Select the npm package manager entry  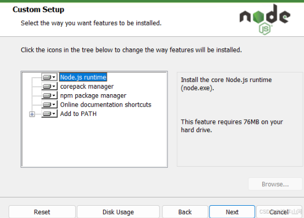(93, 95)
